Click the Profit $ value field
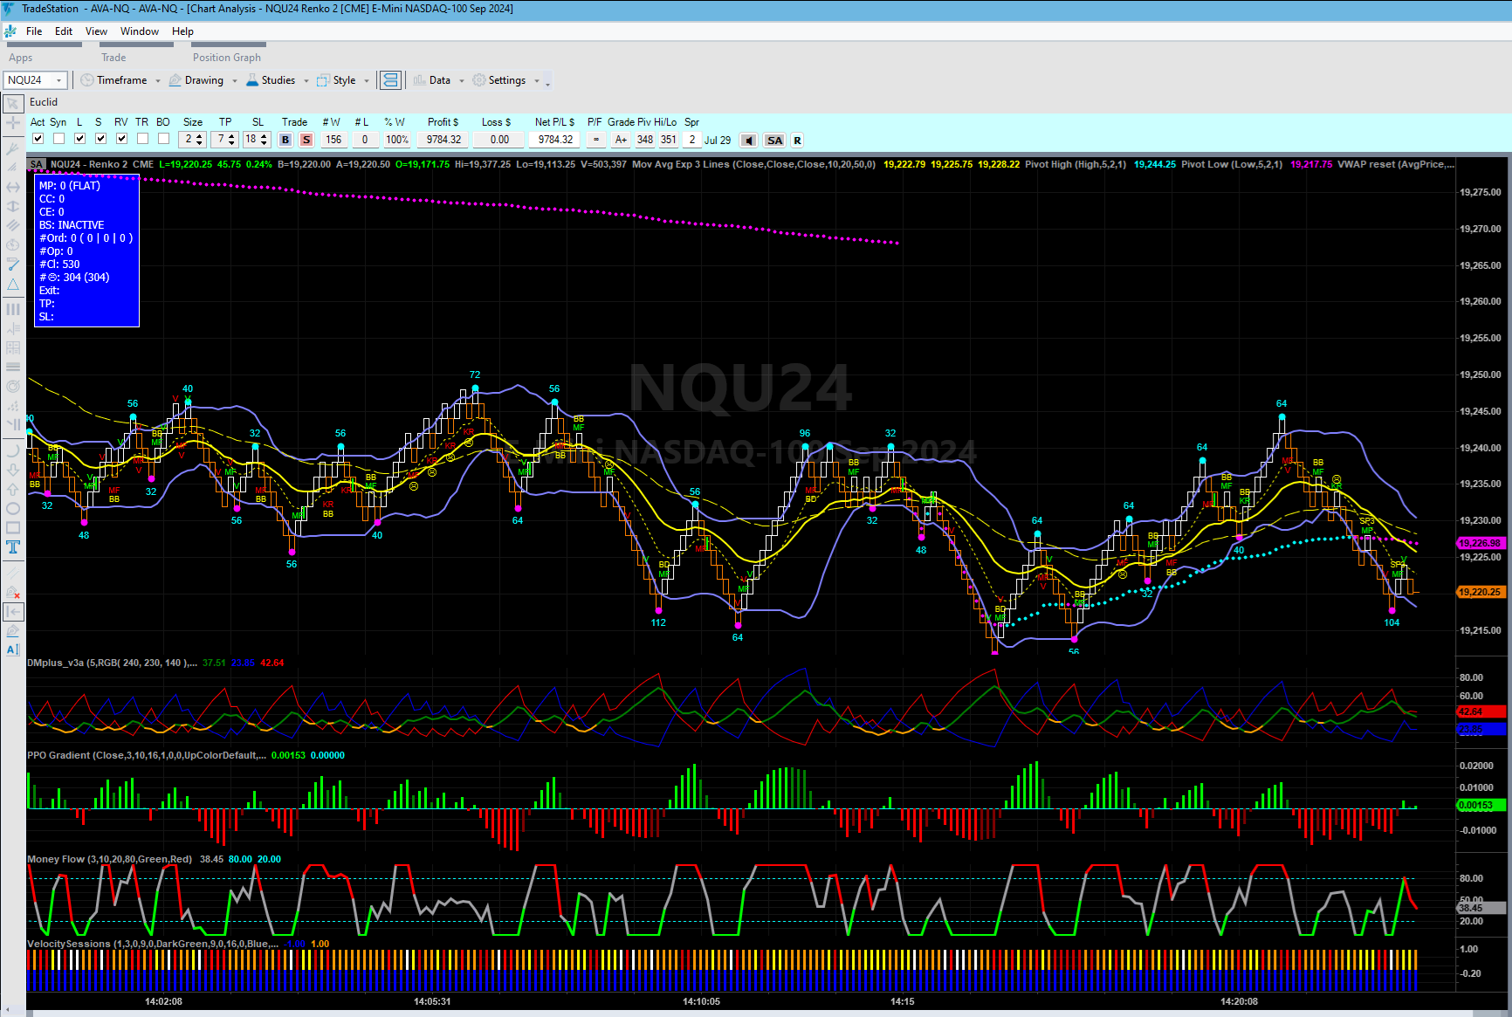 click(443, 140)
